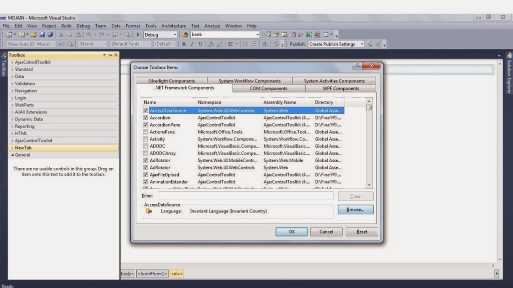This screenshot has width=513, height=288.
Task: Click the Cancel button
Action: pos(326,232)
